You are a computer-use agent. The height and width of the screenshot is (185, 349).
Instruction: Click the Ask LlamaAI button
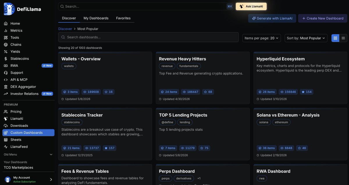pos(251,6)
